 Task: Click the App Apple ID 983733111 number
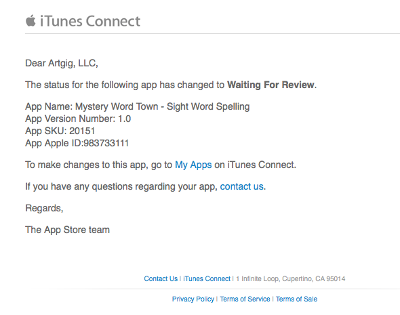click(x=106, y=143)
